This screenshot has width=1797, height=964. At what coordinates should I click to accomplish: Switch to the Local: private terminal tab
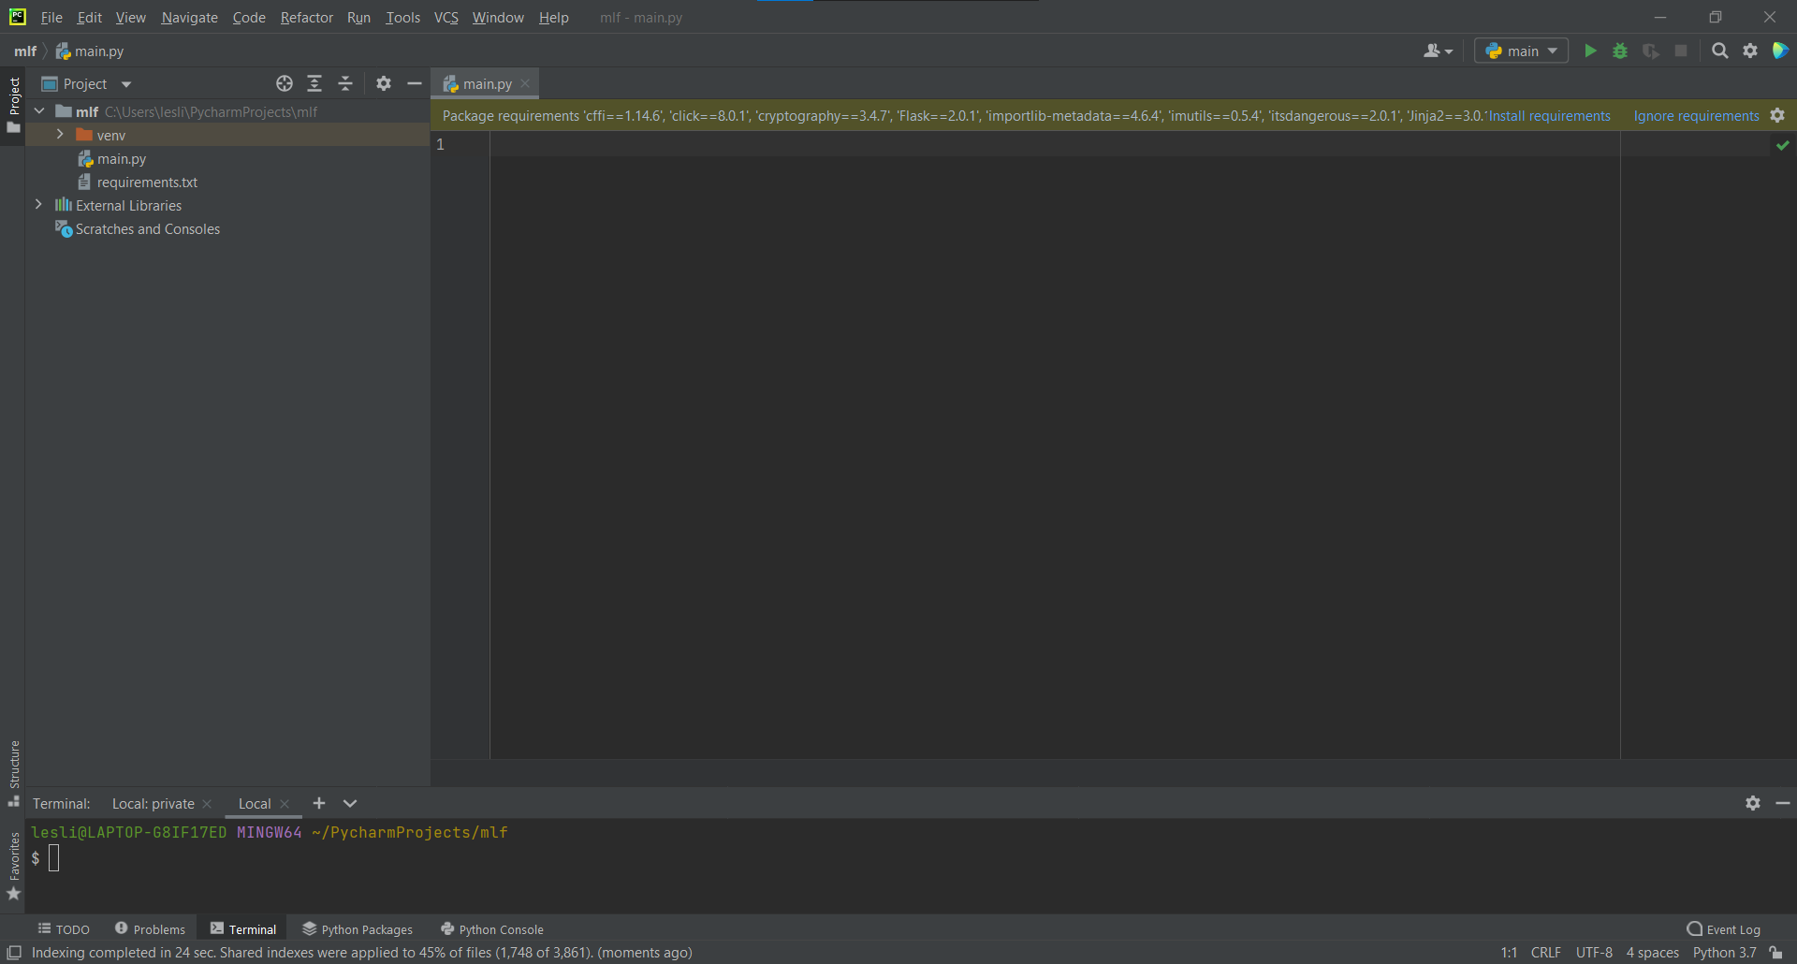click(x=153, y=804)
